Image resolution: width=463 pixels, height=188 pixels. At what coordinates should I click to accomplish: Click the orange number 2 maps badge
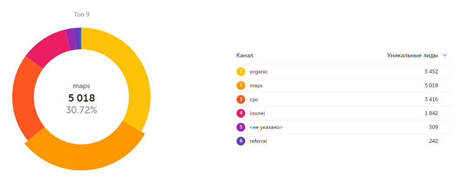click(240, 86)
